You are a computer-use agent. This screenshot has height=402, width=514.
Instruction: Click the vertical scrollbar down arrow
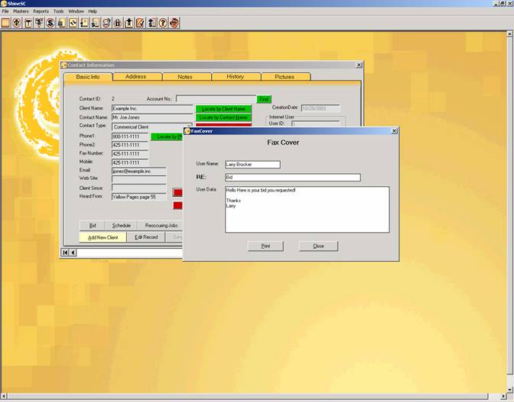click(x=509, y=390)
